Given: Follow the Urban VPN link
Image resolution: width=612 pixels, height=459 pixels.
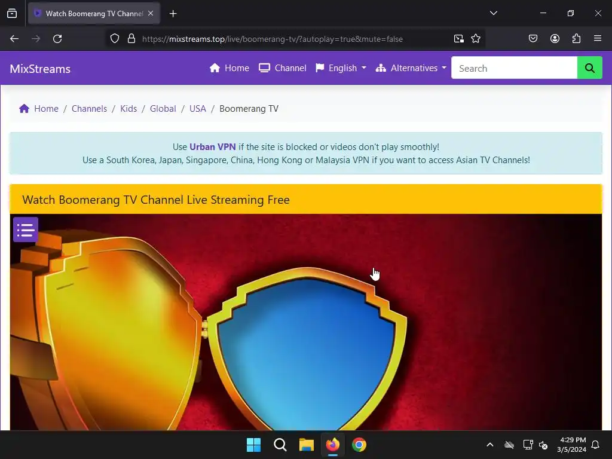Looking at the screenshot, I should point(212,147).
